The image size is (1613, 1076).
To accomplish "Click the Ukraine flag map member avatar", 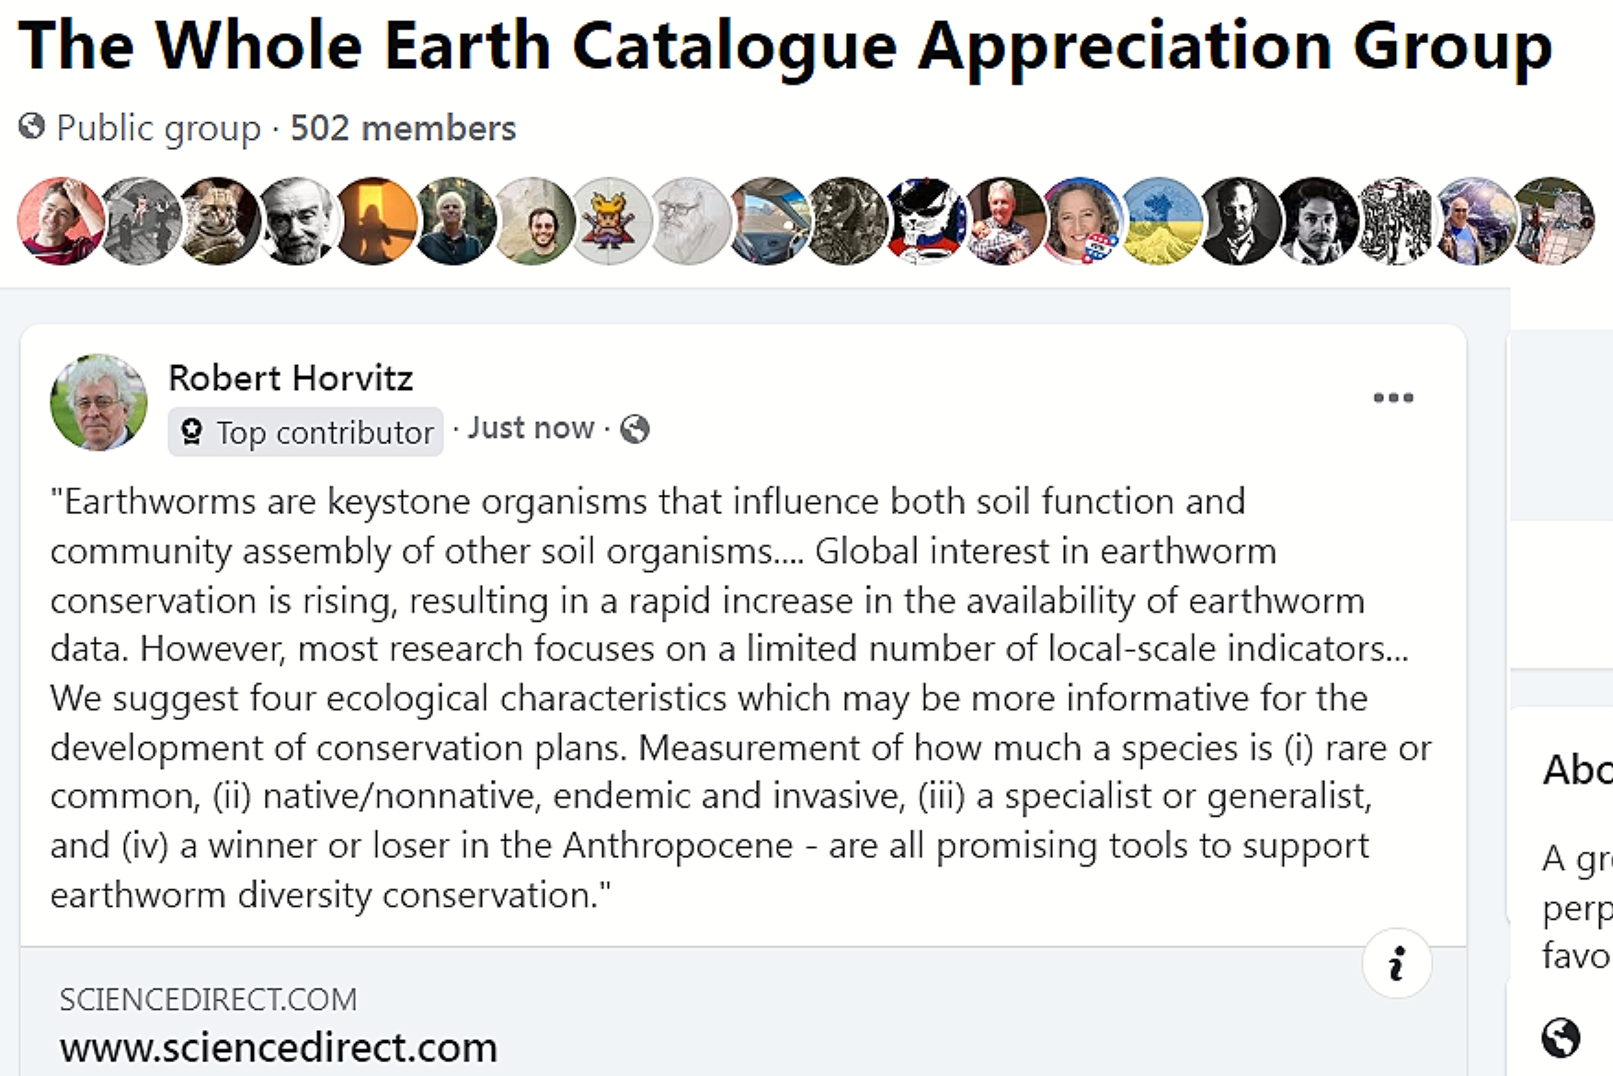I will 1161,222.
